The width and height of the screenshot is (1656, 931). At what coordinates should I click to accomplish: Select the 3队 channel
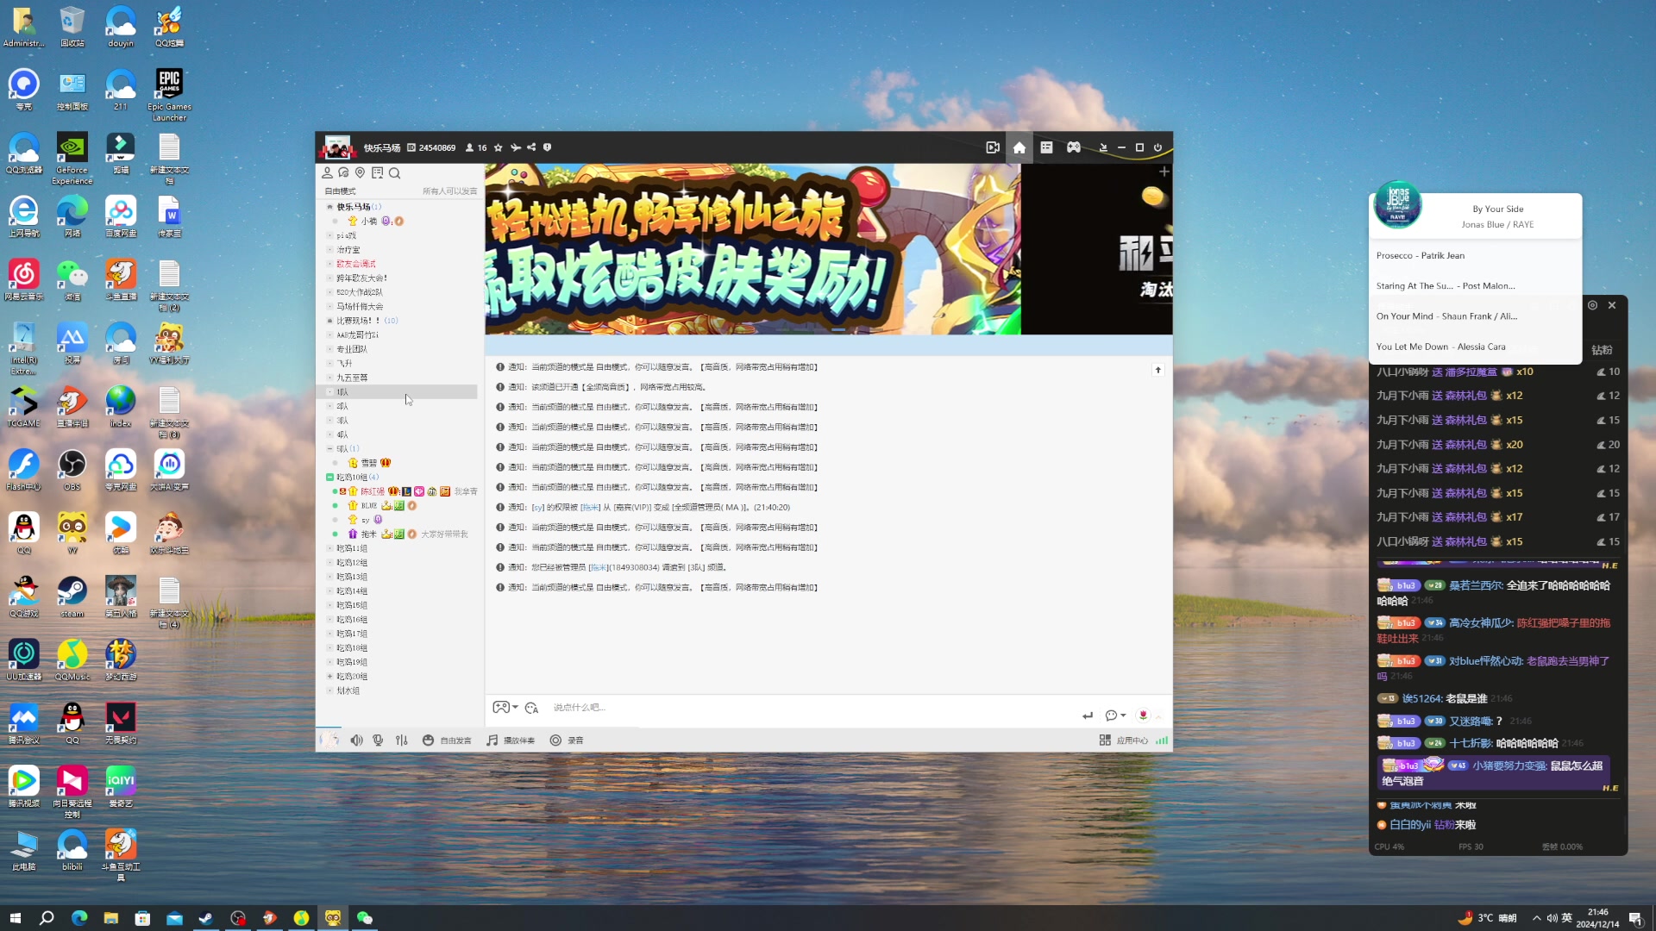click(x=342, y=421)
